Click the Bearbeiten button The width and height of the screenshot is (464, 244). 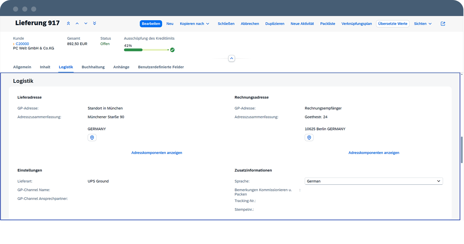pyautogui.click(x=151, y=24)
